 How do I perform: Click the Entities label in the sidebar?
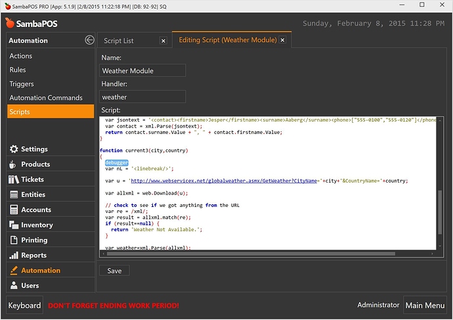coord(33,194)
